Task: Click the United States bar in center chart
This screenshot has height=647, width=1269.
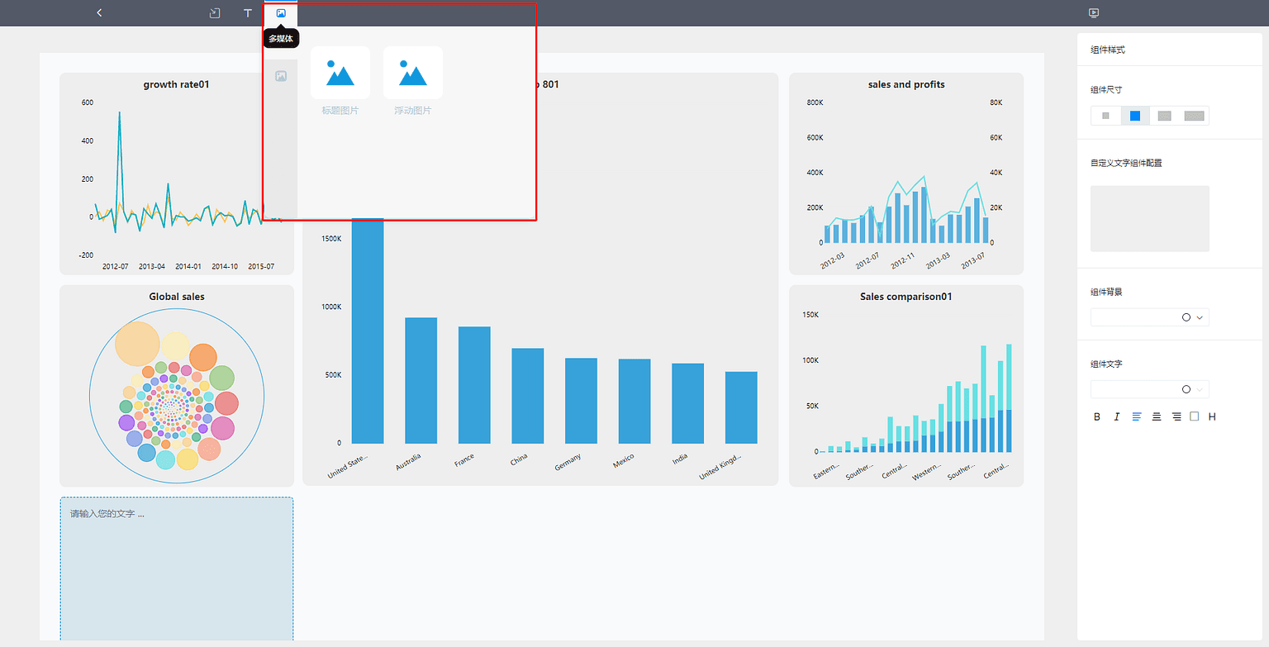Action: point(368,331)
